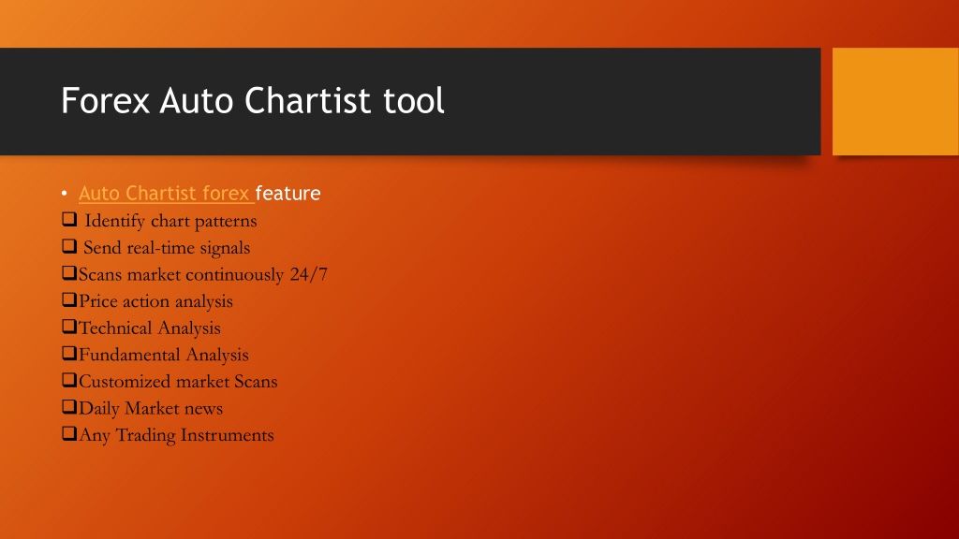This screenshot has width=959, height=539.
Task: Select the Daily Market news text line
Action: pyautogui.click(x=151, y=408)
